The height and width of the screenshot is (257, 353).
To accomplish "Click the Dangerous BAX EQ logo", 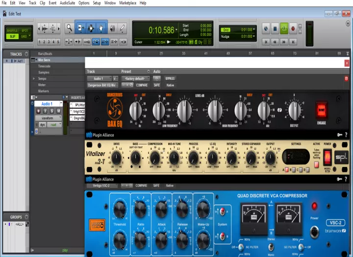I will [115, 110].
